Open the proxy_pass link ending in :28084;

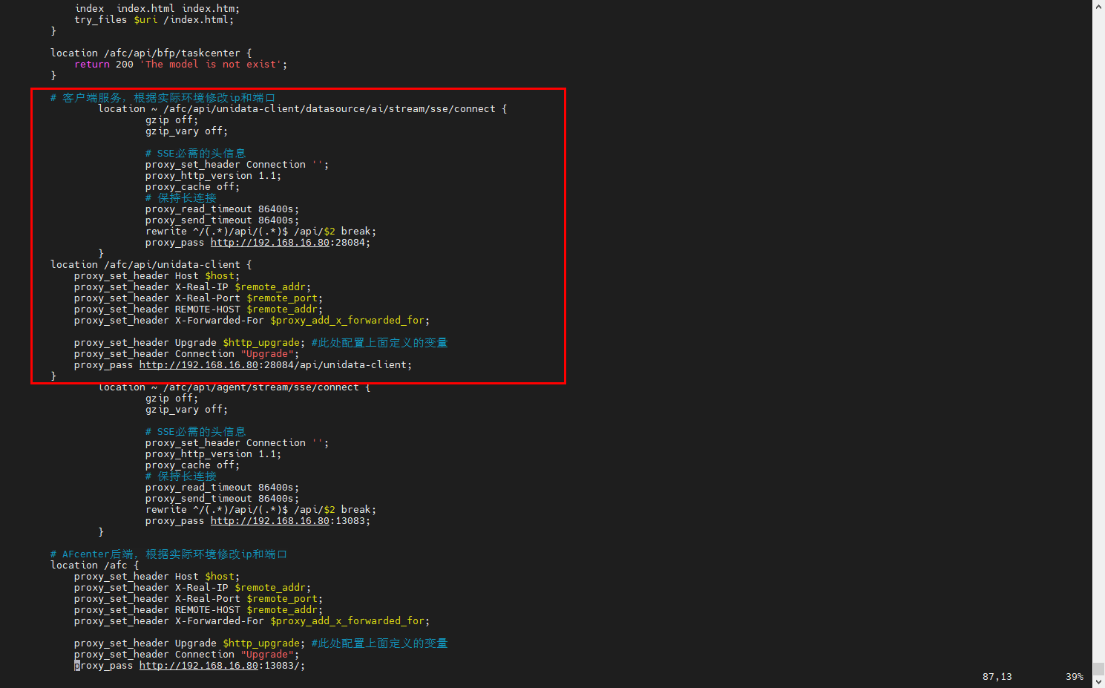(x=269, y=243)
